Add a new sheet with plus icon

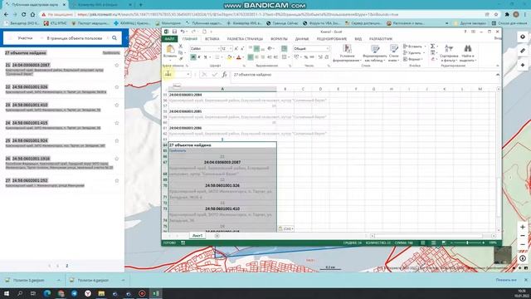tap(217, 236)
